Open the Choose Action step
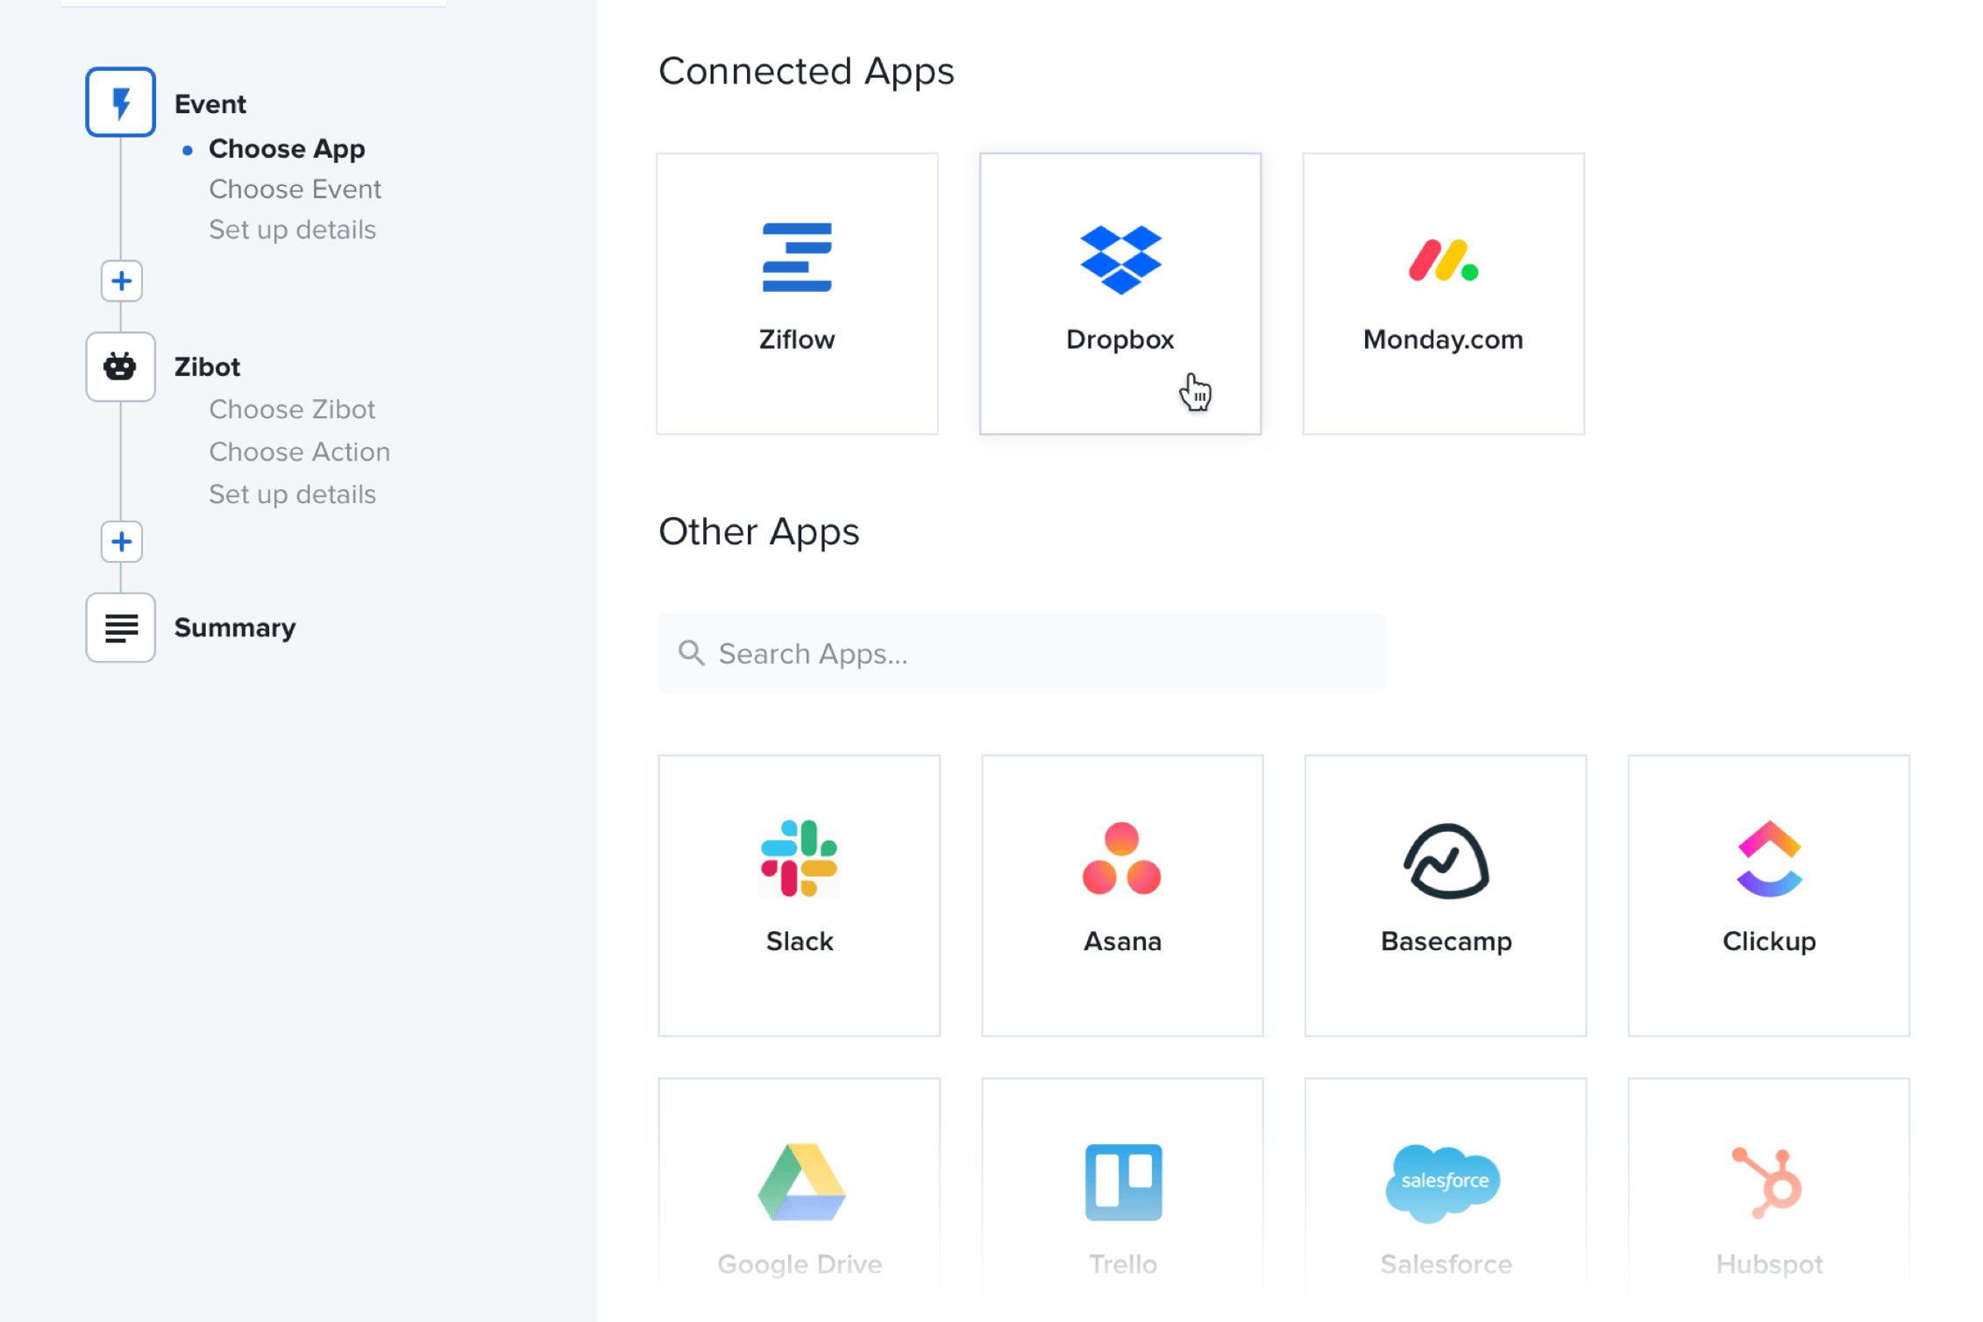 (x=299, y=451)
